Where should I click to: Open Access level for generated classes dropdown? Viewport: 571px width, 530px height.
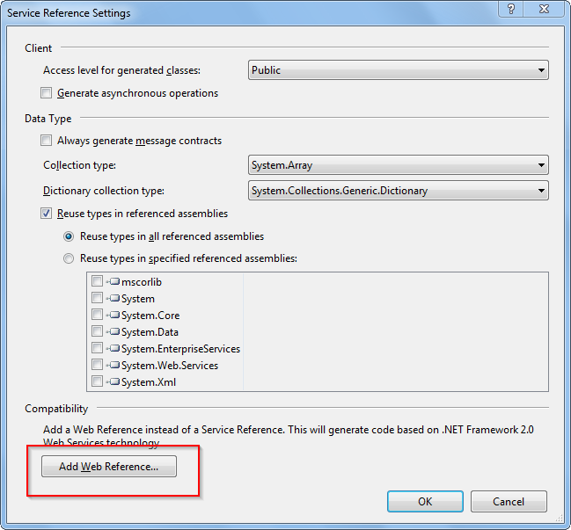[398, 69]
